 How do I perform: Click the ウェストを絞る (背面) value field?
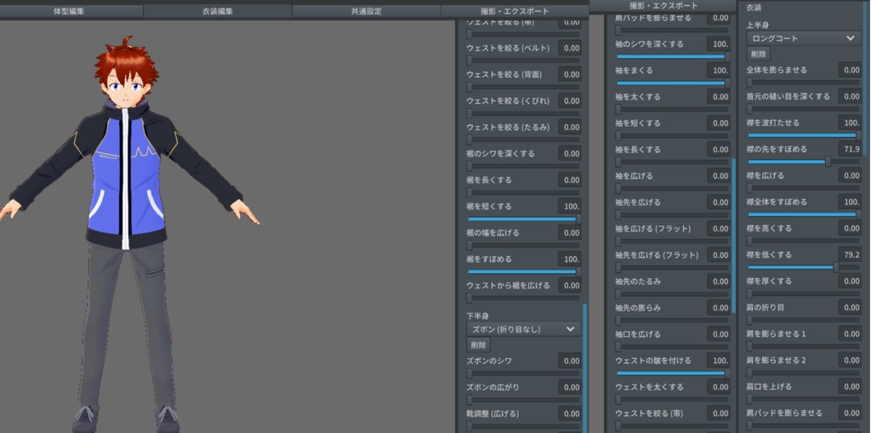(x=570, y=75)
